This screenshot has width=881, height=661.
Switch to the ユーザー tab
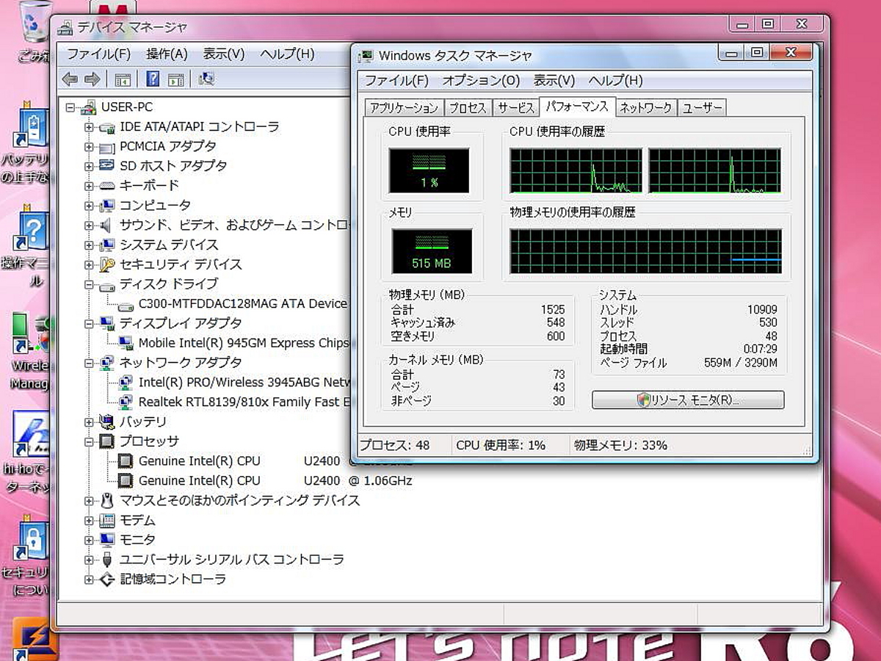tap(702, 108)
